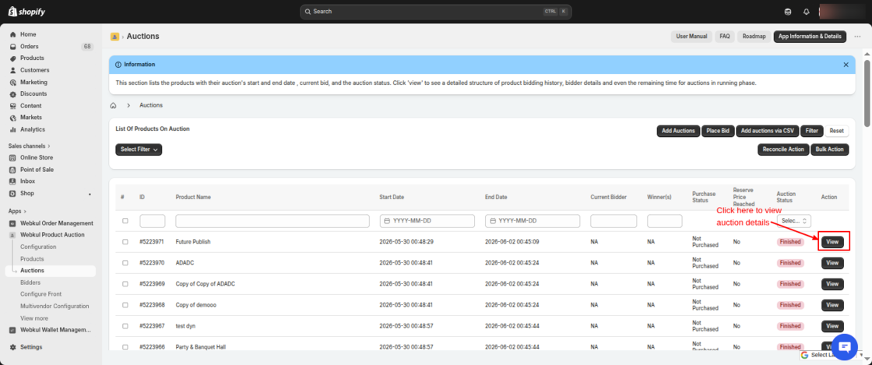The width and height of the screenshot is (872, 365).
Task: Check the ADADC #5223970 row checkbox
Action: (x=125, y=263)
